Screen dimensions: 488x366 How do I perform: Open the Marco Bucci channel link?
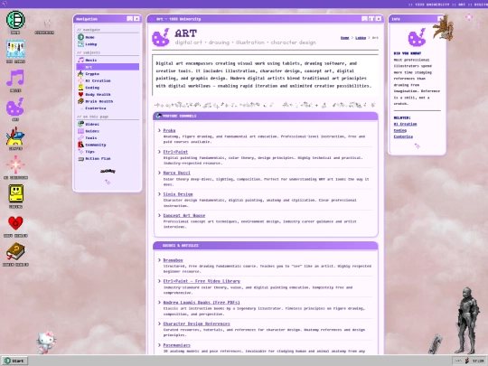pos(177,173)
